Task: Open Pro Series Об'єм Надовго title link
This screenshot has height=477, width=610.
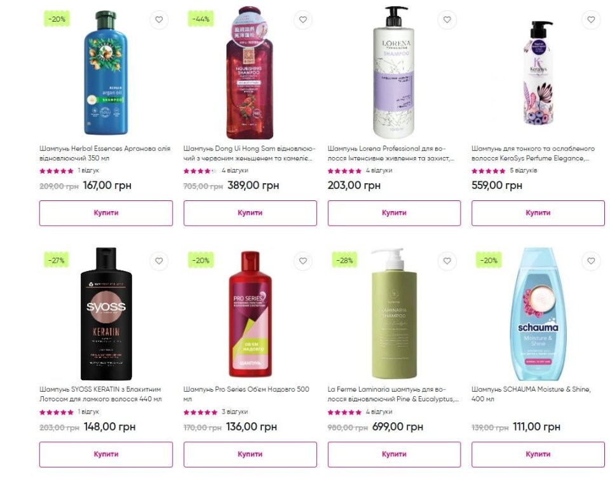Action: 247,394
